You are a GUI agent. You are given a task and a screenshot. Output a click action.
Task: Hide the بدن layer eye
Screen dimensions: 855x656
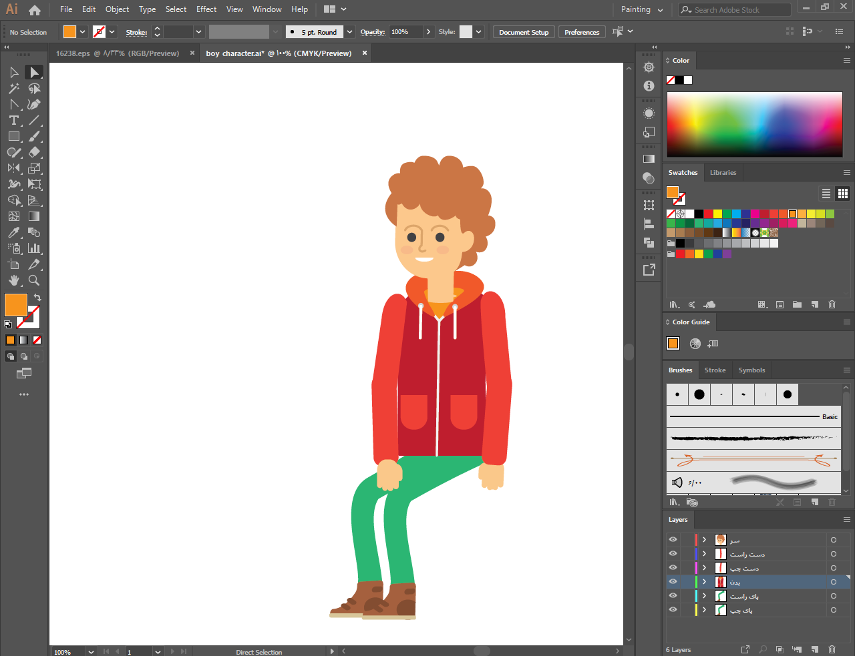coord(673,582)
